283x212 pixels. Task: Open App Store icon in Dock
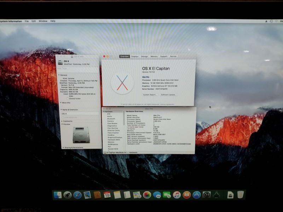[x=197, y=195]
